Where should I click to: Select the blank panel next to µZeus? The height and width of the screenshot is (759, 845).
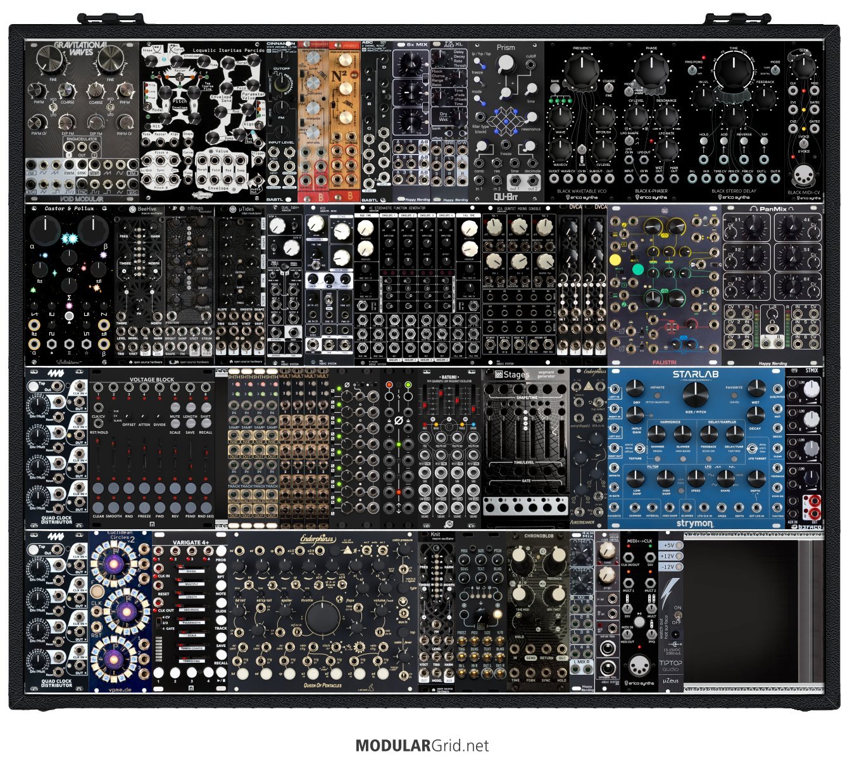753,613
